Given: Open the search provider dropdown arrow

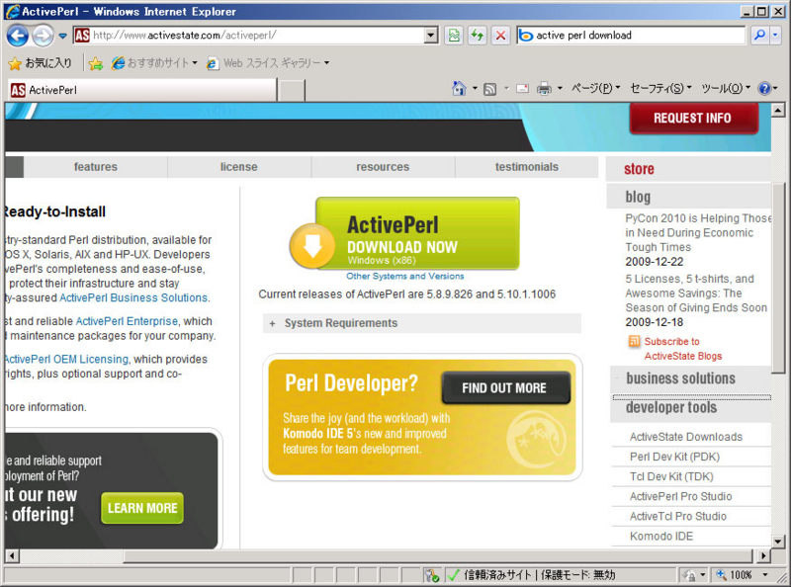Looking at the screenshot, I should 775,36.
